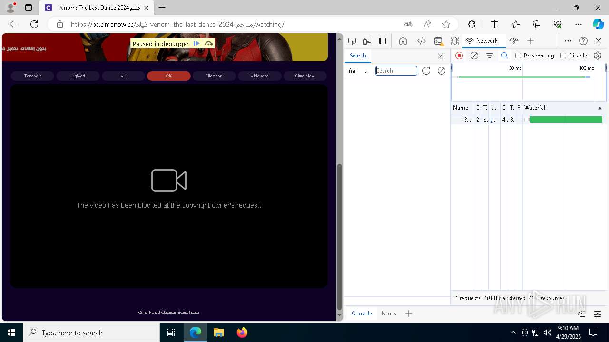609x342 pixels.
Task: Open the Elements panel icon
Action: [421, 41]
